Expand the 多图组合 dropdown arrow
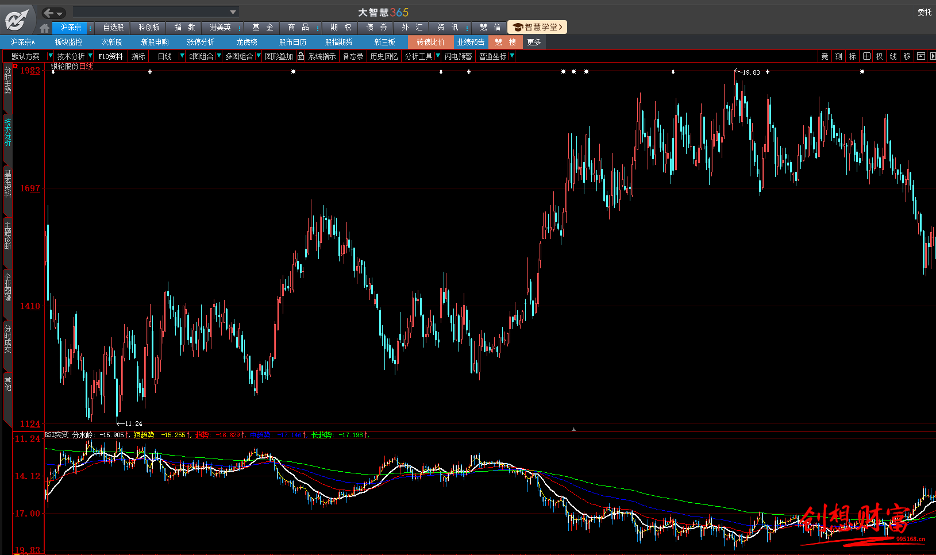The height and width of the screenshot is (555, 936). coord(259,56)
